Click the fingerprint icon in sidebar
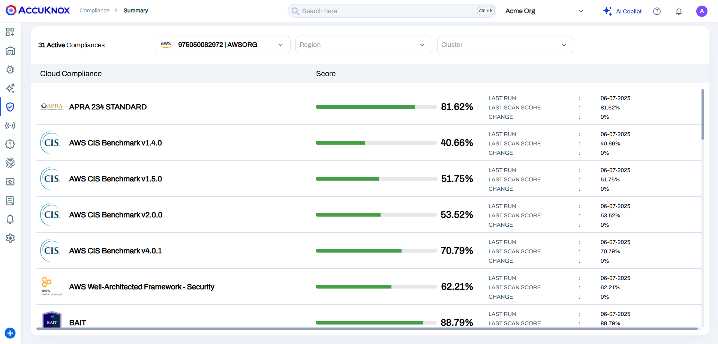The height and width of the screenshot is (344, 718). [x=10, y=163]
